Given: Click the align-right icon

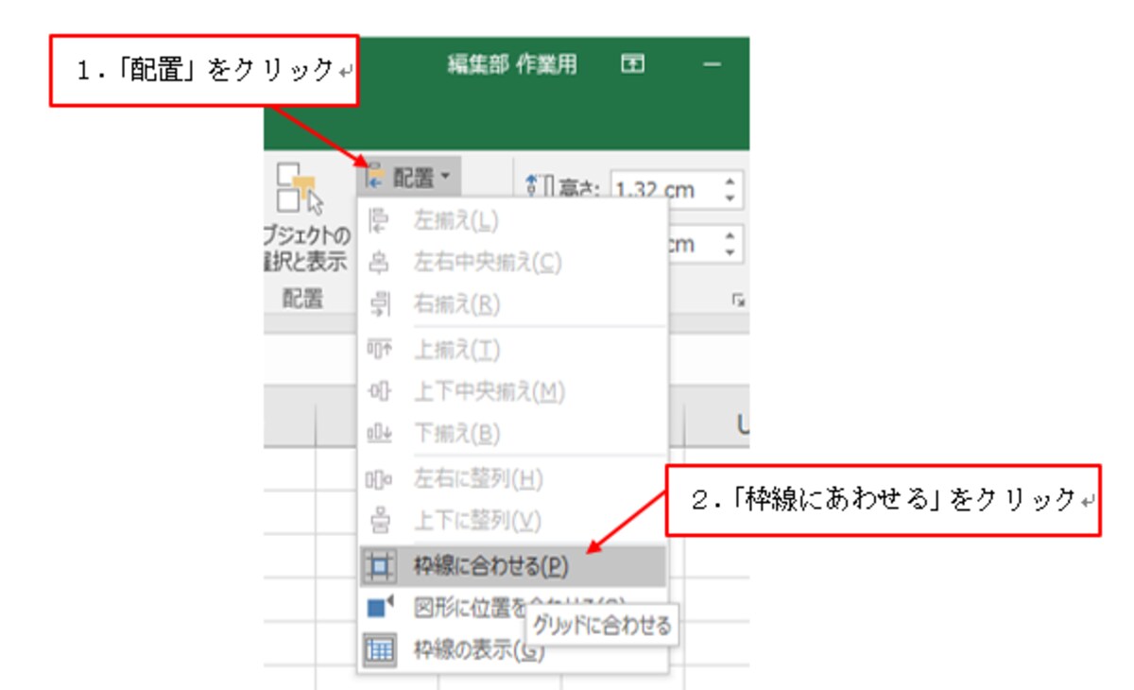Looking at the screenshot, I should [379, 304].
